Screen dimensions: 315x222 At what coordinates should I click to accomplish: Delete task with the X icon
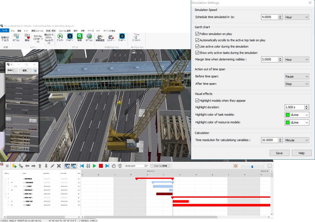(x=59, y=166)
